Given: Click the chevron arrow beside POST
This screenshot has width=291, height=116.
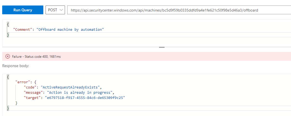Looking at the screenshot, I should coord(61,10).
